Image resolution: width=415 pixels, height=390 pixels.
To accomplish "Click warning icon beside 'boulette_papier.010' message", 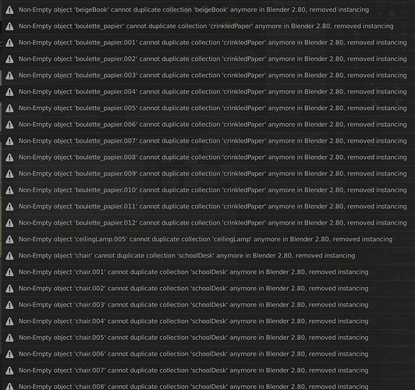I will (9, 190).
